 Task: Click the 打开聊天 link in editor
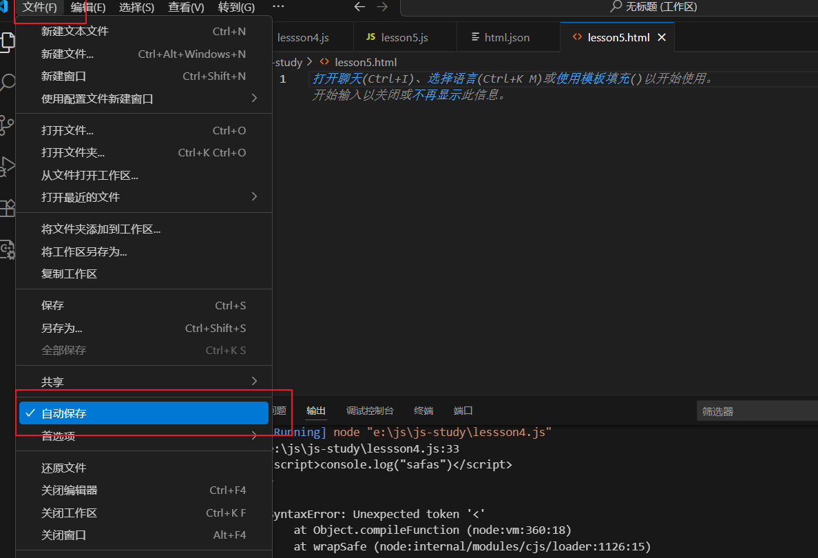pyautogui.click(x=337, y=79)
